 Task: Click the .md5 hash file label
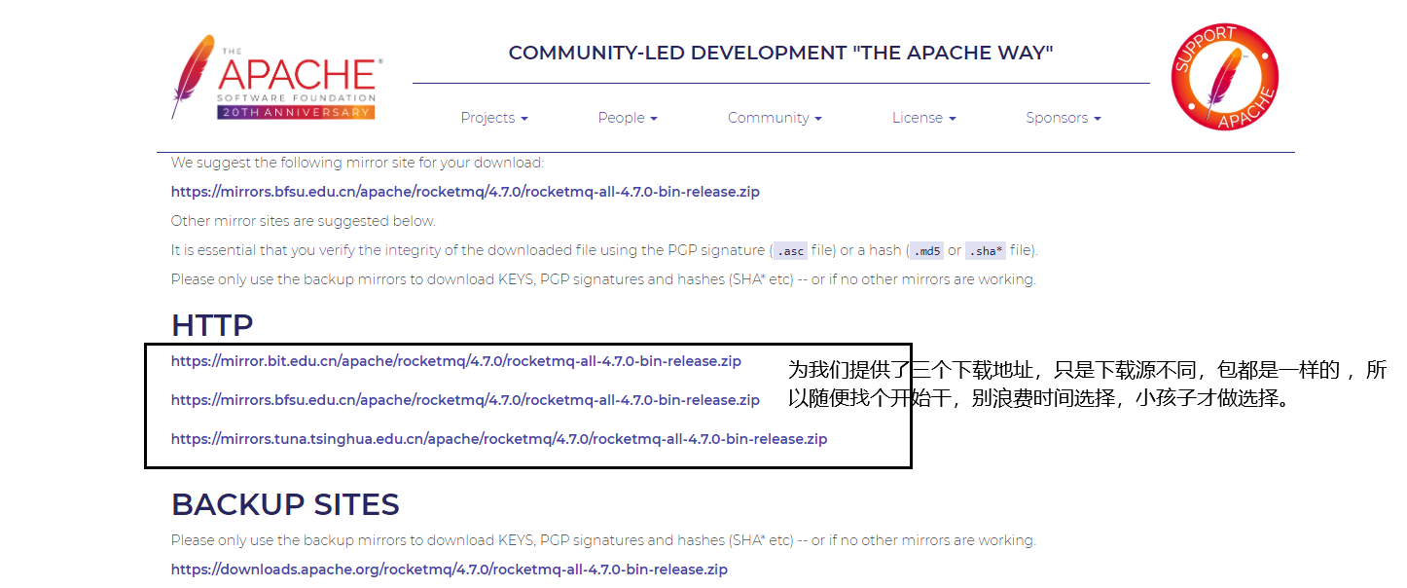926,250
